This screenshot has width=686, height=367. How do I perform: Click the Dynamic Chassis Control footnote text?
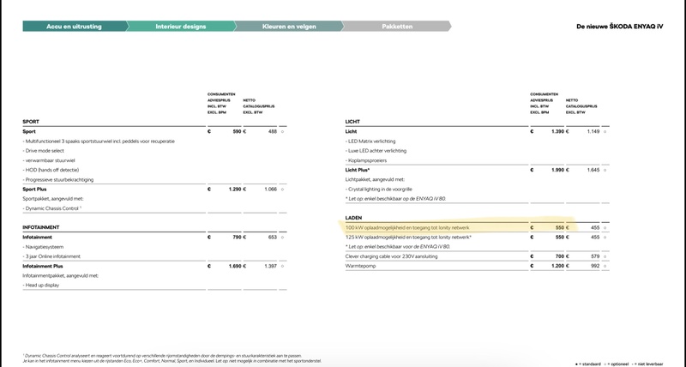click(x=171, y=358)
